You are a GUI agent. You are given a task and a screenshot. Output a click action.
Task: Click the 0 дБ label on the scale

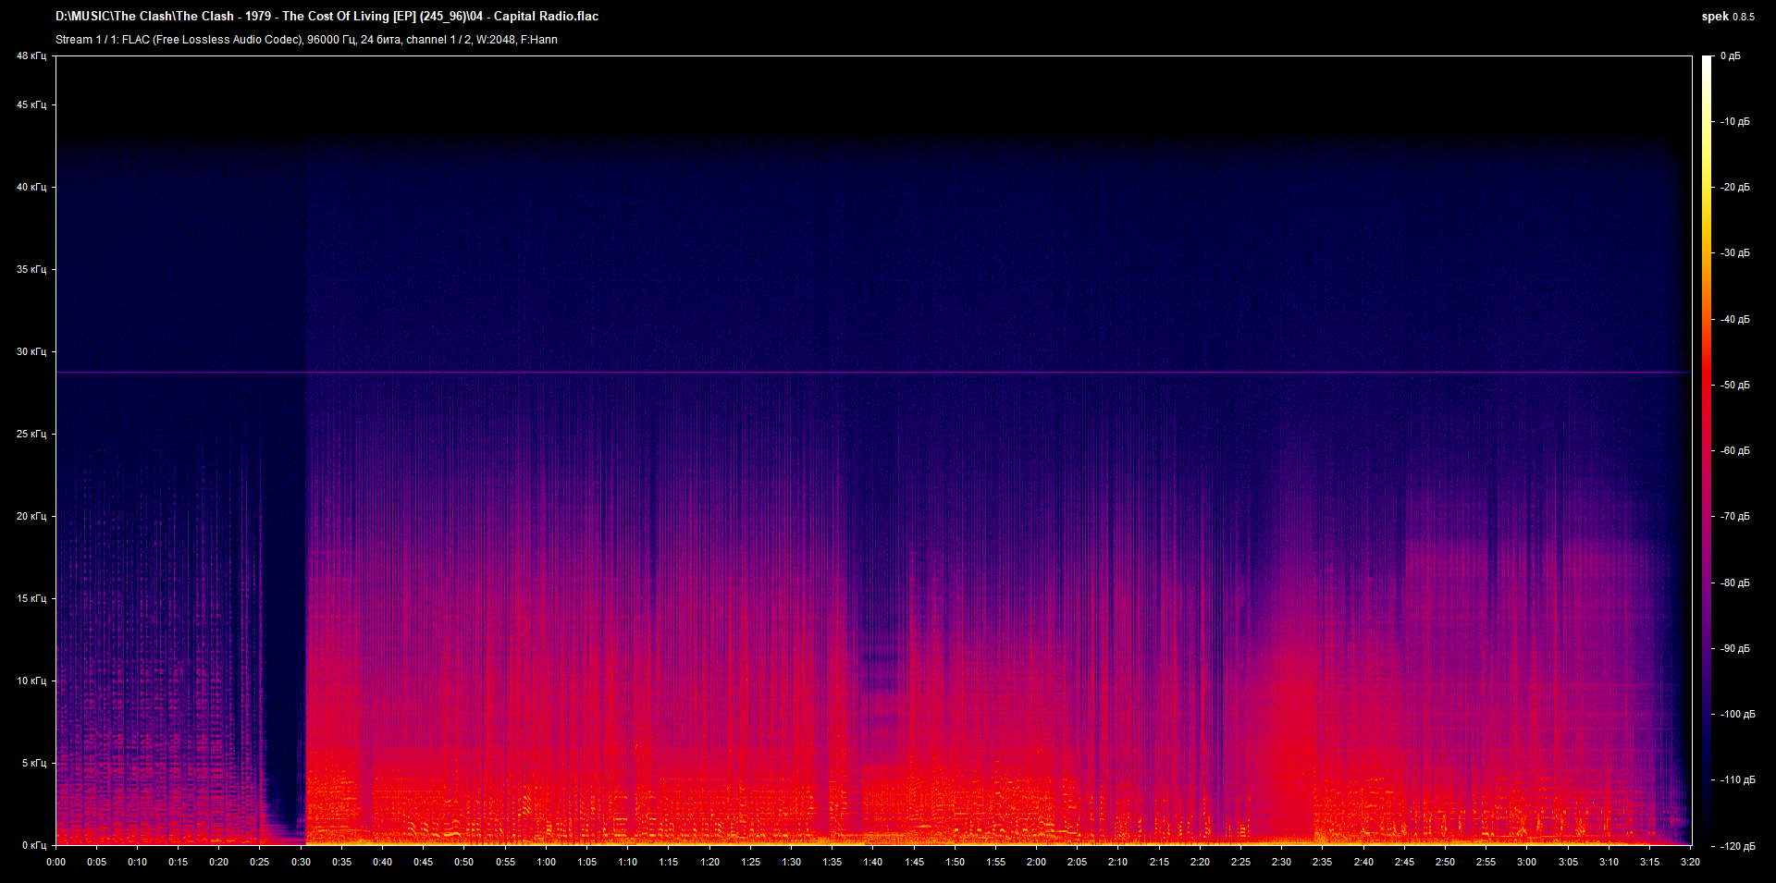pos(1732,55)
